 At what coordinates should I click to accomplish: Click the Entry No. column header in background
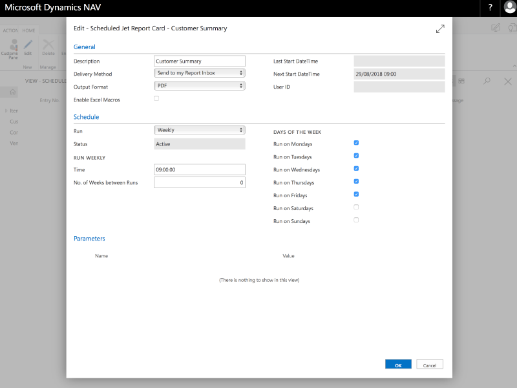(50, 100)
